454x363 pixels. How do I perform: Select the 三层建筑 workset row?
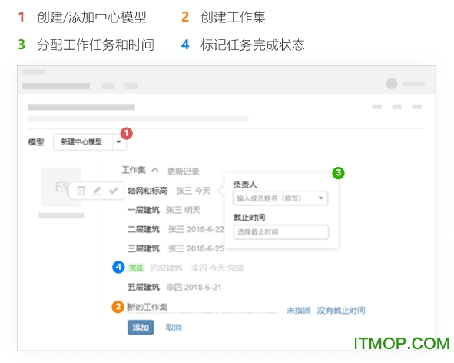tap(176, 248)
